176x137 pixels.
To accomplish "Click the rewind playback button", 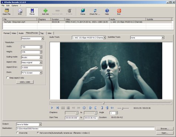I will click(x=73, y=108).
